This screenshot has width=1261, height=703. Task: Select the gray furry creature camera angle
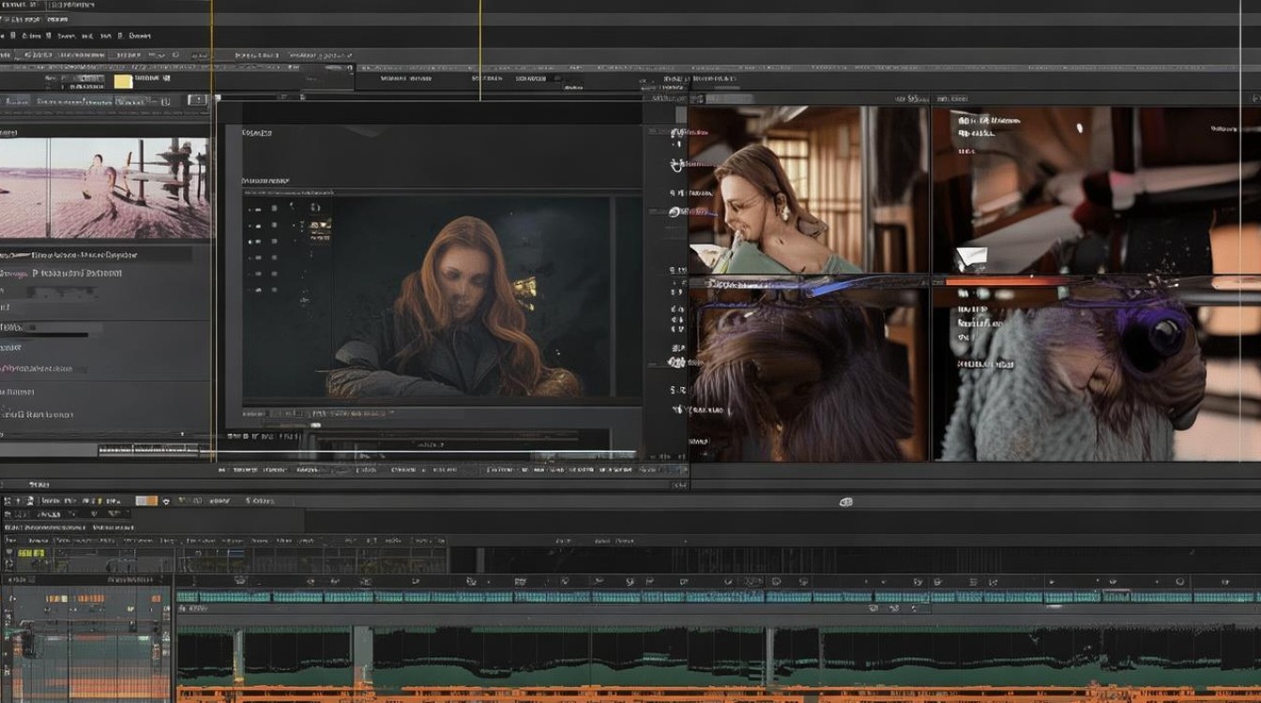coord(1095,373)
